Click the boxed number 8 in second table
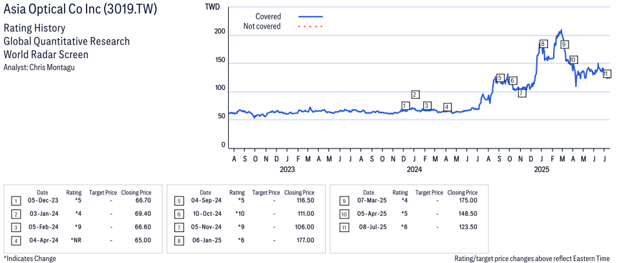Viewport: 617px width, 263px height. click(x=179, y=241)
